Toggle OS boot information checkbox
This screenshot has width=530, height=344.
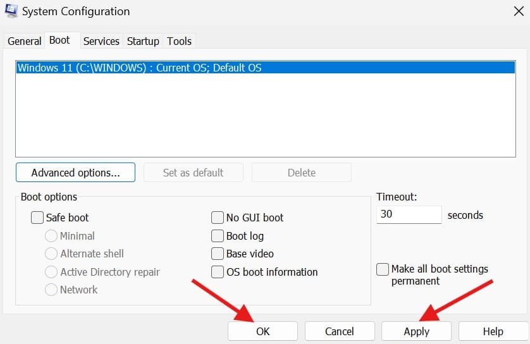coord(218,272)
